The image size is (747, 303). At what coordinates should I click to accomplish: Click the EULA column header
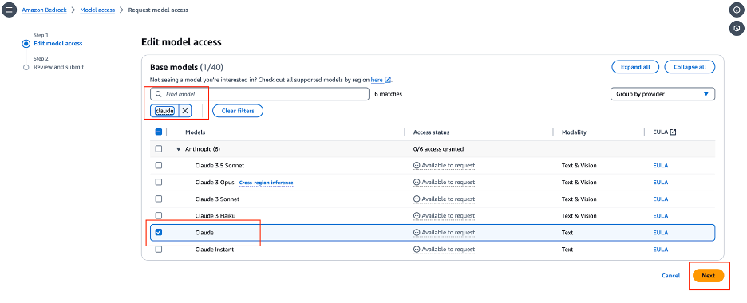(x=660, y=132)
